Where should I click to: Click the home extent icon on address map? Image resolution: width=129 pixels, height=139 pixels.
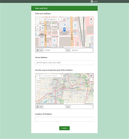coord(38,26)
